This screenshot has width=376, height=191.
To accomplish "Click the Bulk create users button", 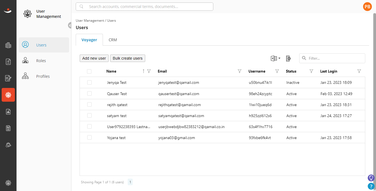I will 128,58.
